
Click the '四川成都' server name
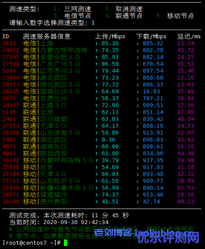tap(54, 119)
